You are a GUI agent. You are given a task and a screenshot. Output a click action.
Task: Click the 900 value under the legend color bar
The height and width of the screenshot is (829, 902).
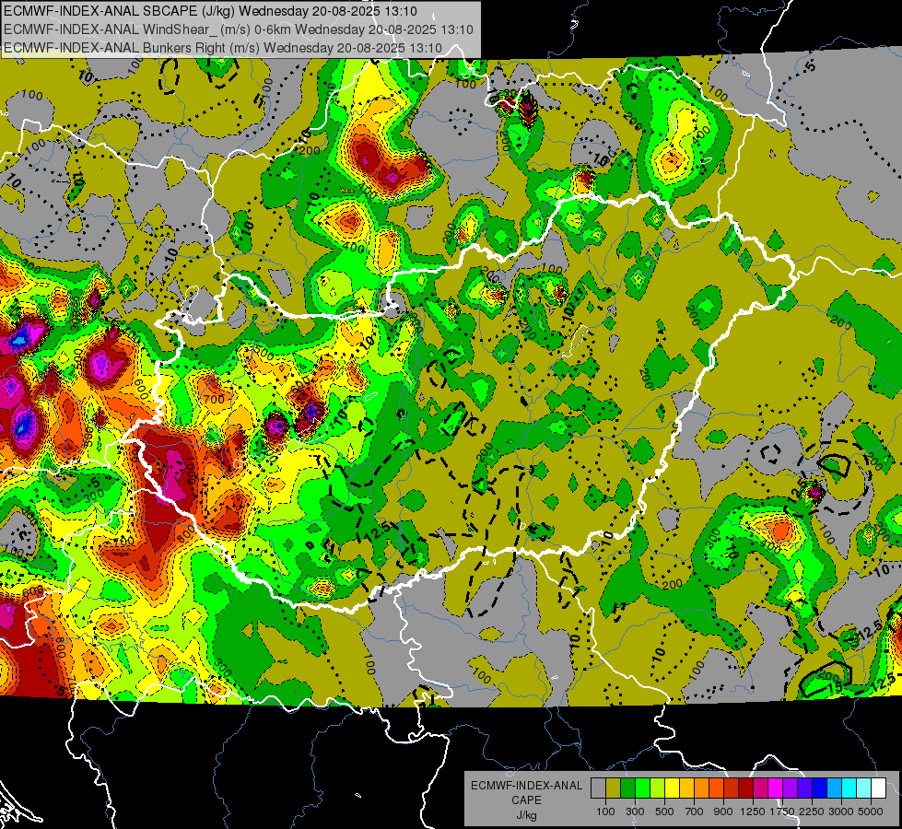click(x=723, y=811)
